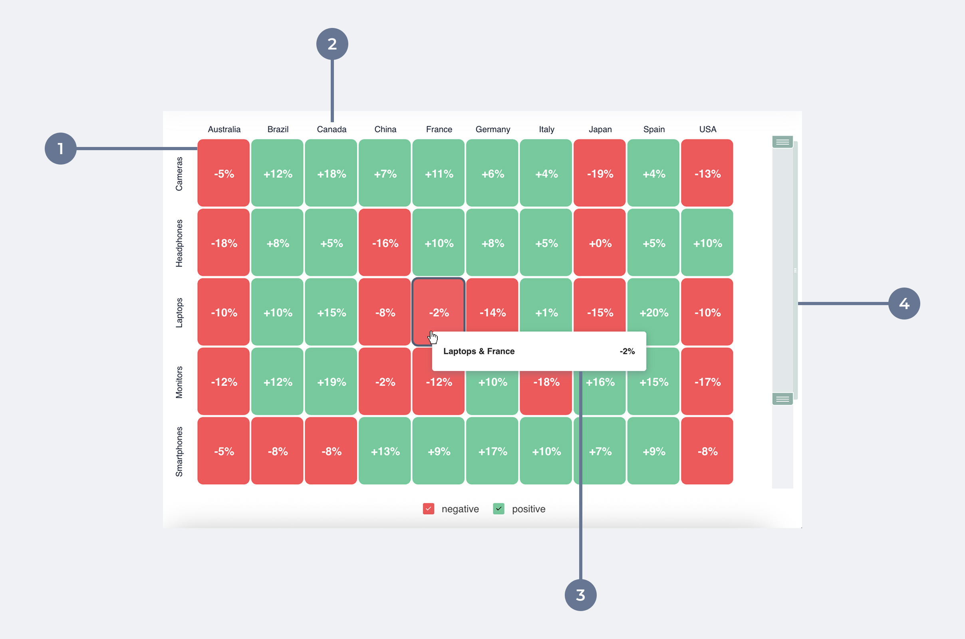
Task: Click callout marker number 2
Action: click(332, 44)
